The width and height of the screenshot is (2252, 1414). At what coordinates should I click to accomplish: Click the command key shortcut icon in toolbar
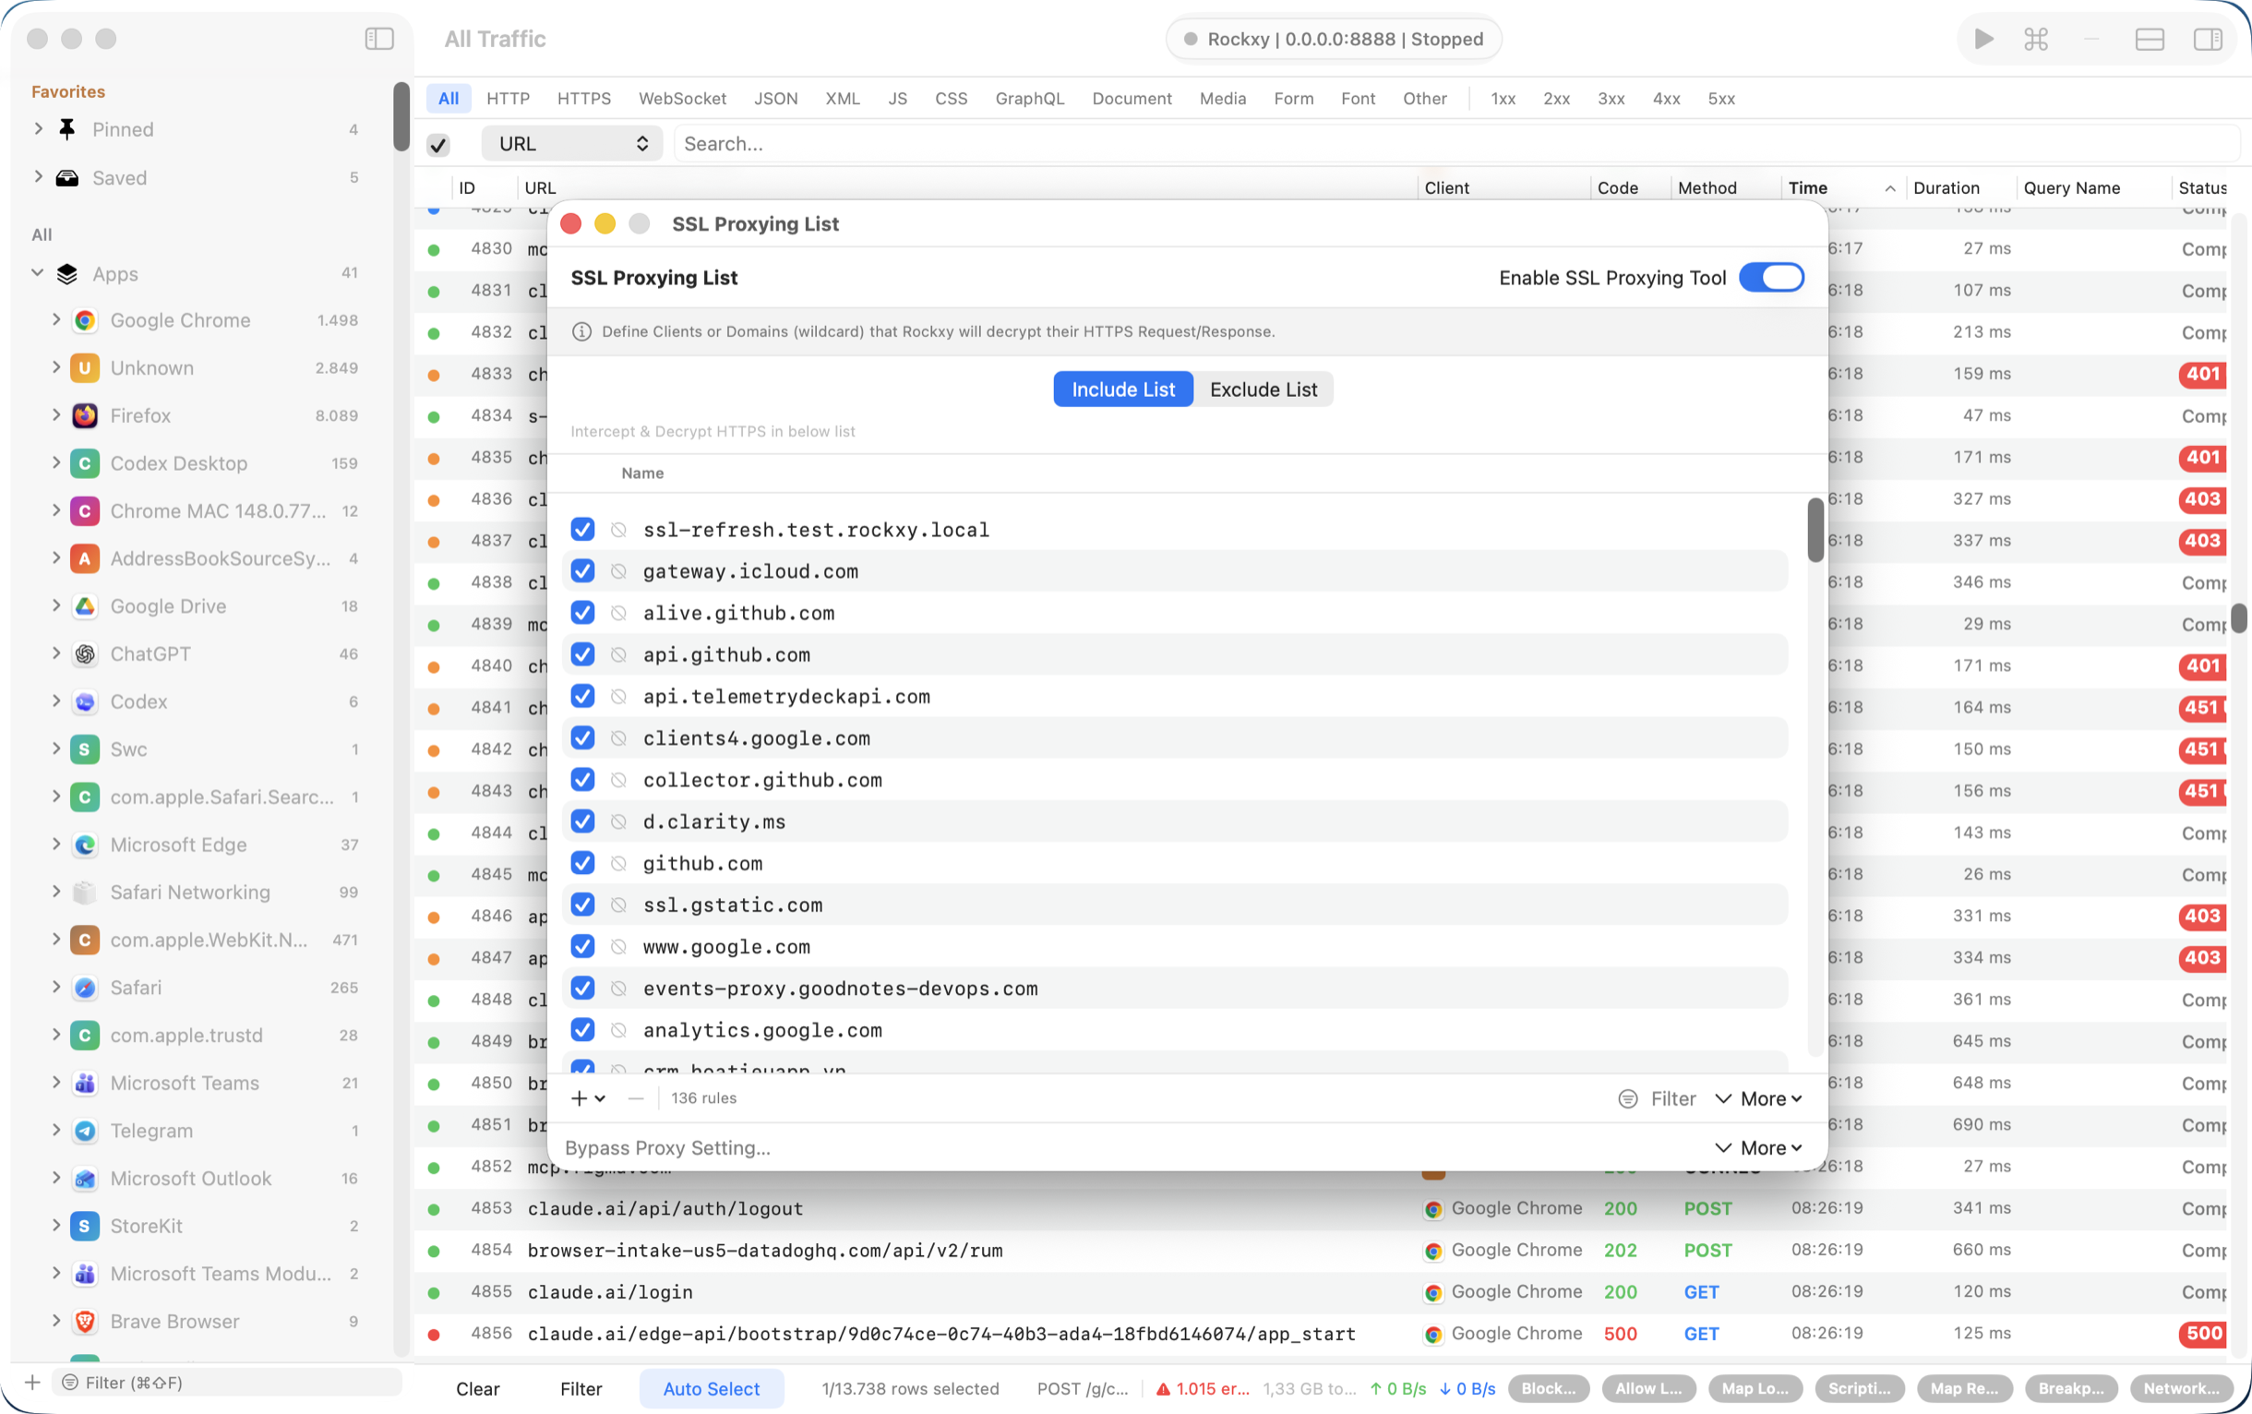(2036, 39)
